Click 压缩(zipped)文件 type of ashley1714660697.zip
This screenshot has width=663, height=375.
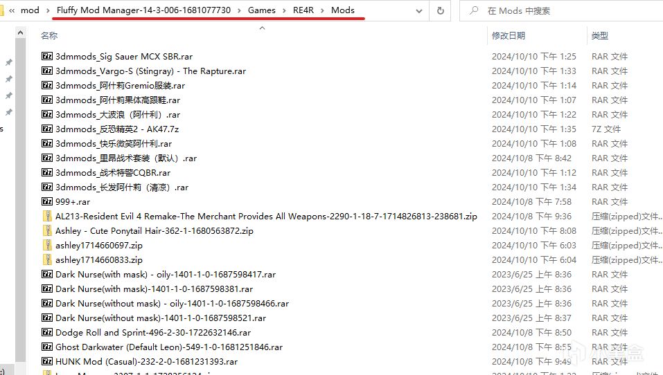pos(626,246)
